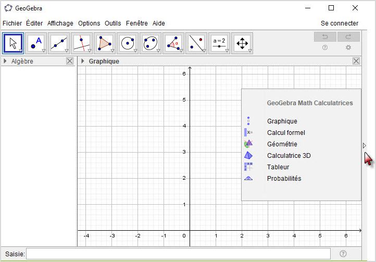Viewport: 376px width, 262px height.
Task: Open the Affichage menu
Action: pyautogui.click(x=60, y=23)
